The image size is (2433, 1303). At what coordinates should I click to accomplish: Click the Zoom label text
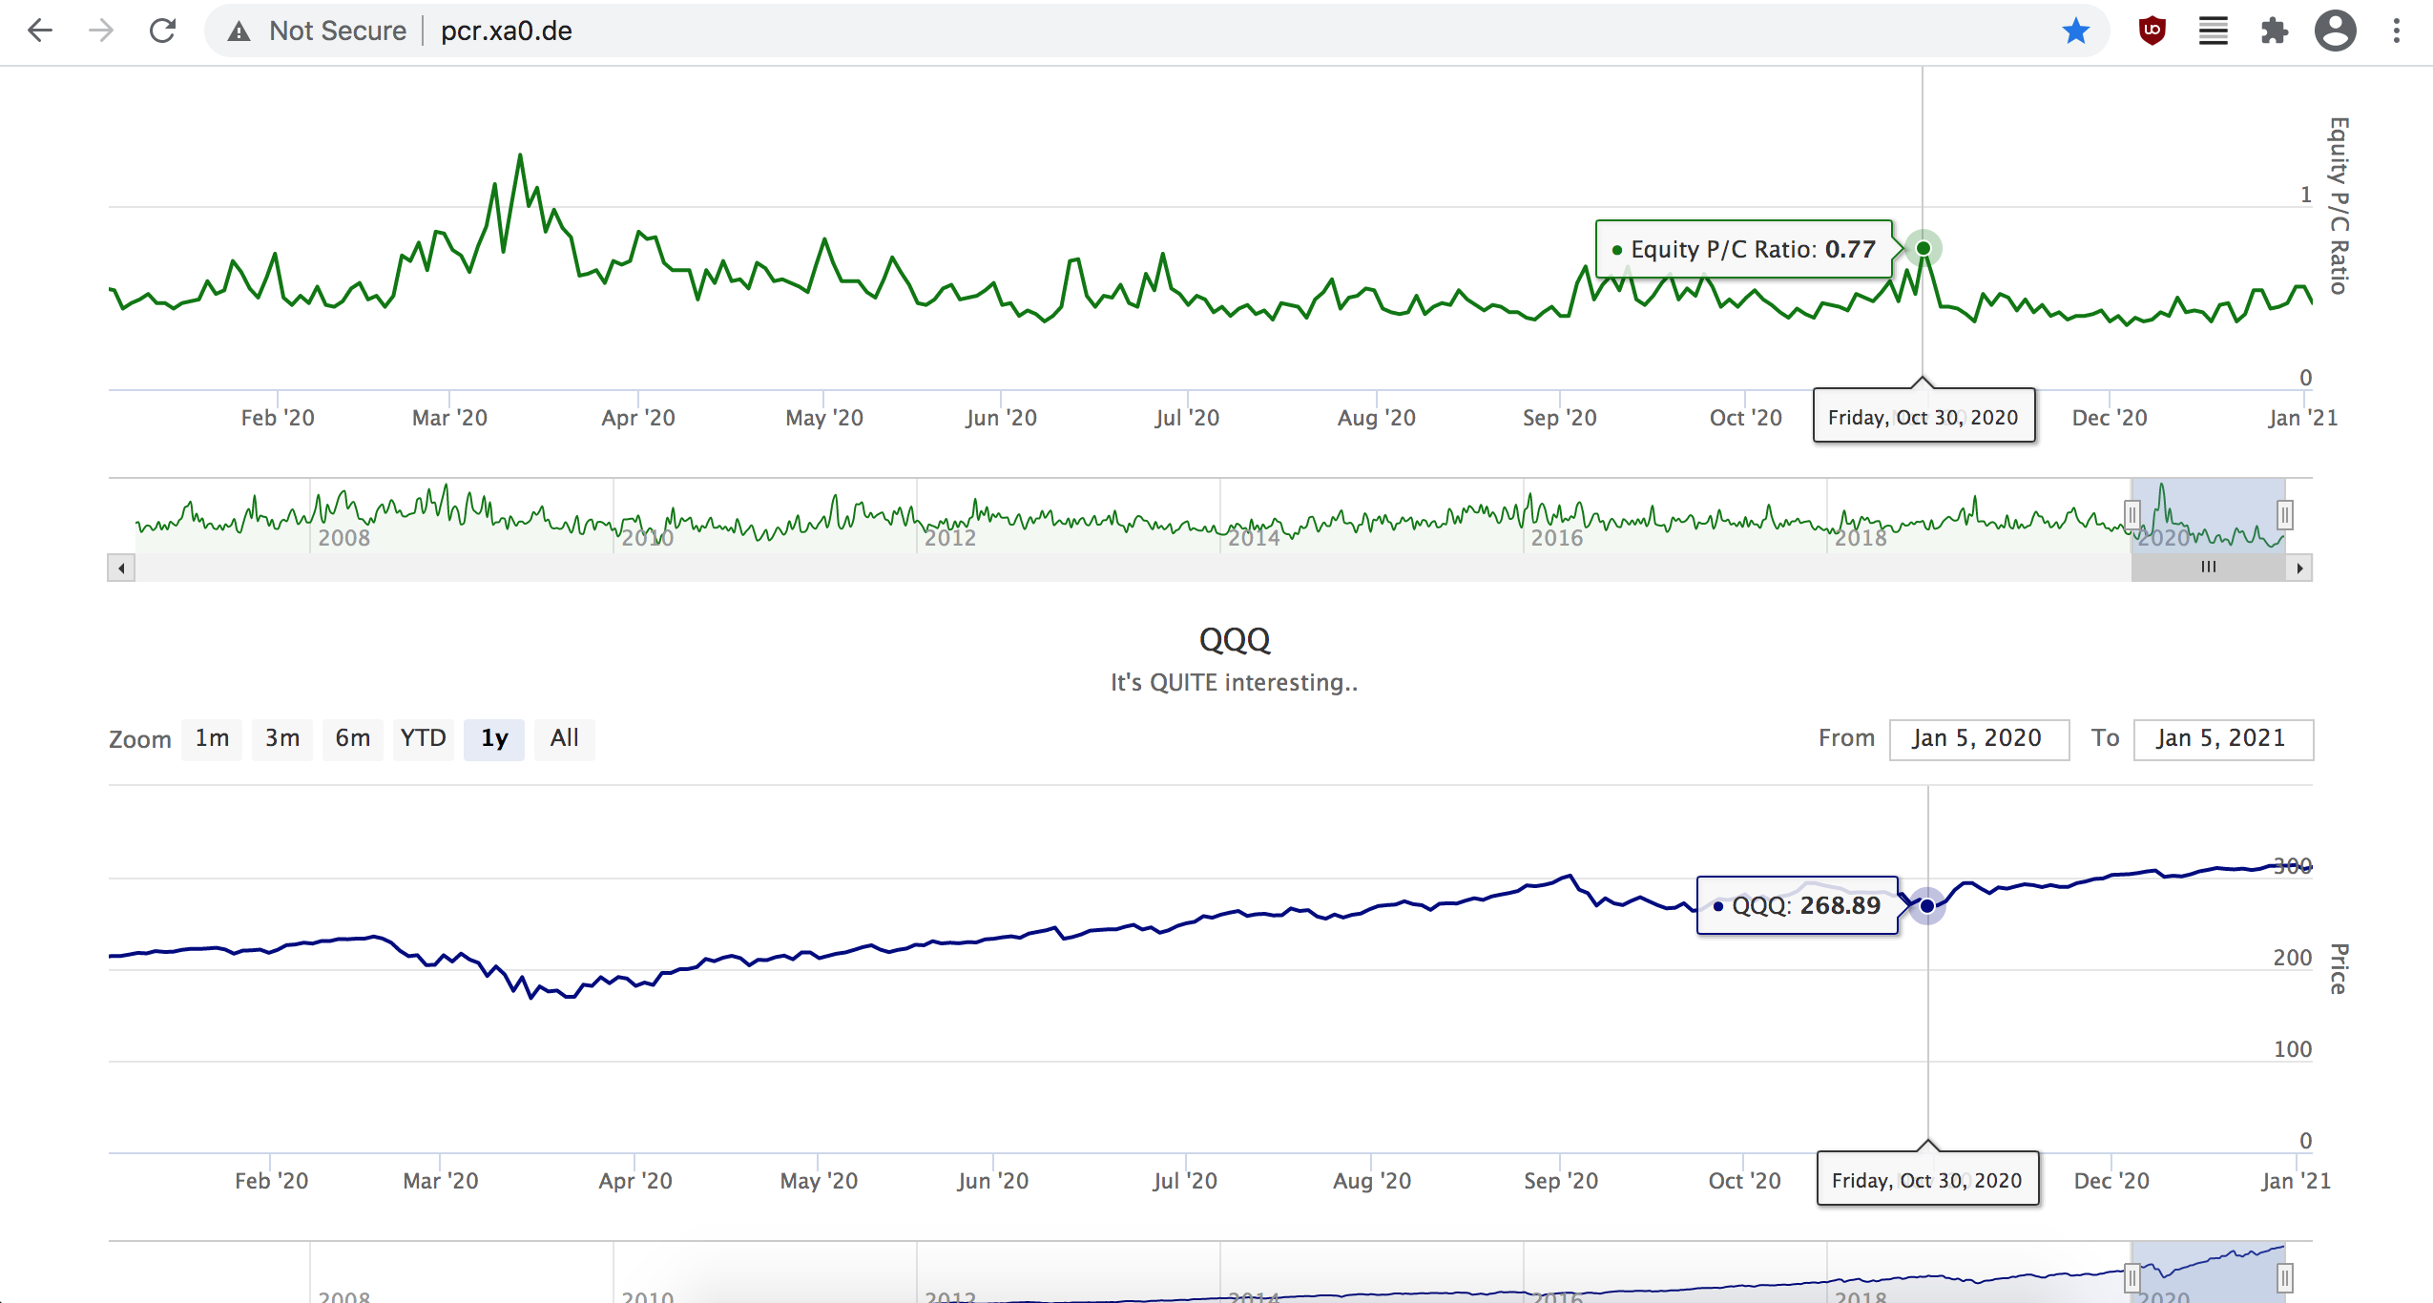tap(140, 739)
